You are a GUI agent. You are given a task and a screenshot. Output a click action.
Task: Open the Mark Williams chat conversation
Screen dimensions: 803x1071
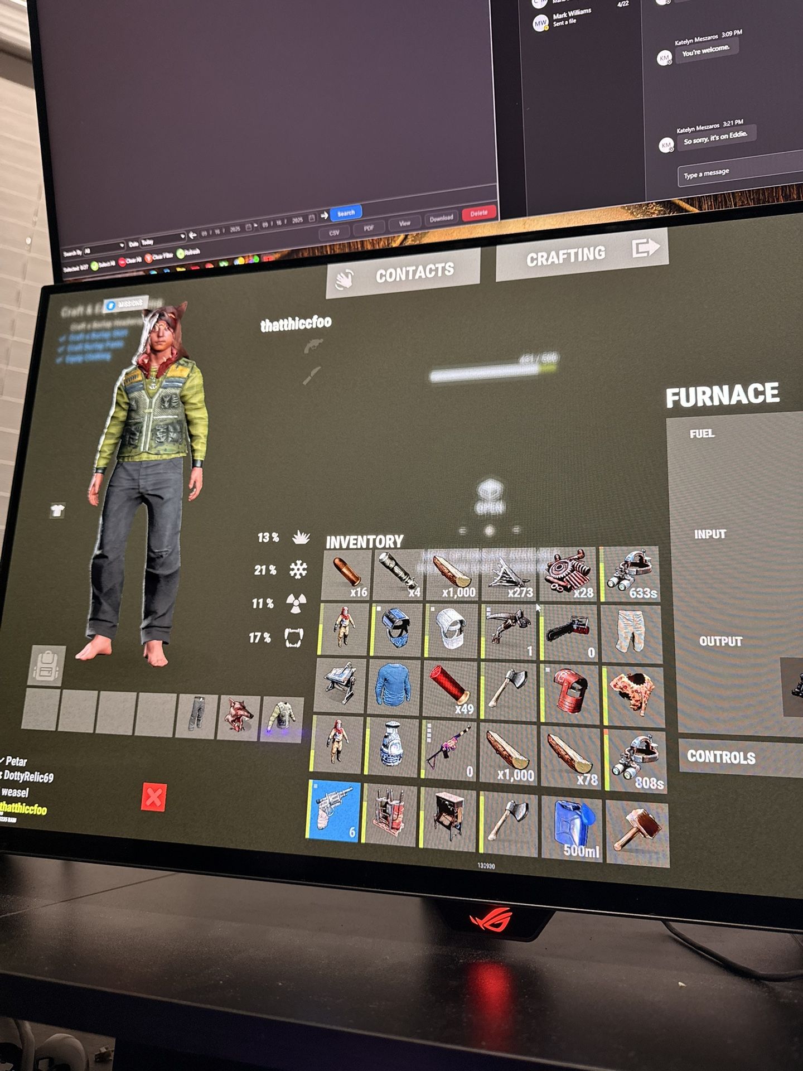tap(580, 18)
